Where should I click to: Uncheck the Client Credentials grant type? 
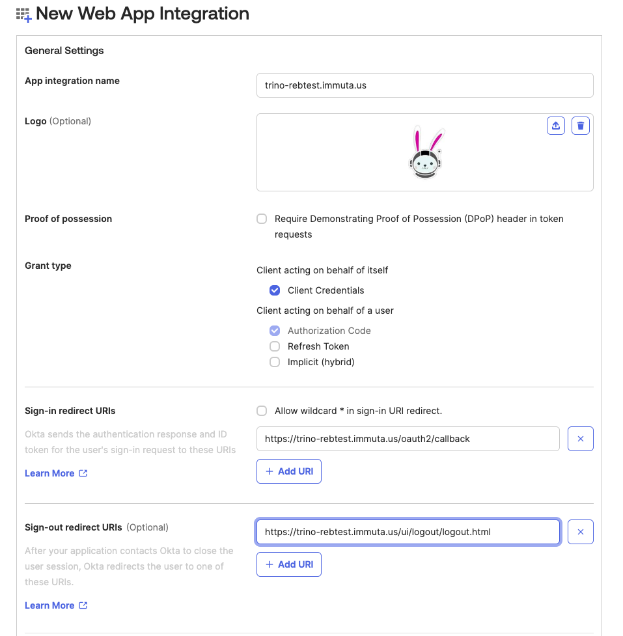tap(275, 290)
